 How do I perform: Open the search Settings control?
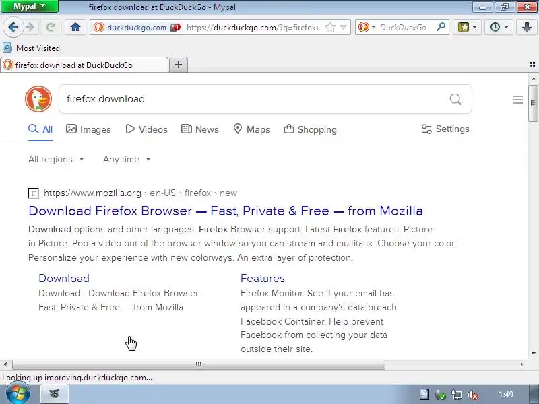coord(445,129)
